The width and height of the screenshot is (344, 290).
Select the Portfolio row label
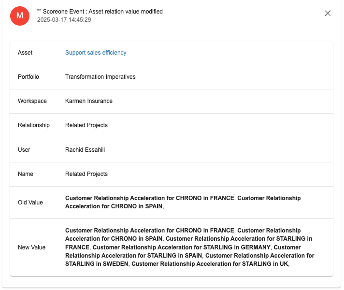pos(29,77)
